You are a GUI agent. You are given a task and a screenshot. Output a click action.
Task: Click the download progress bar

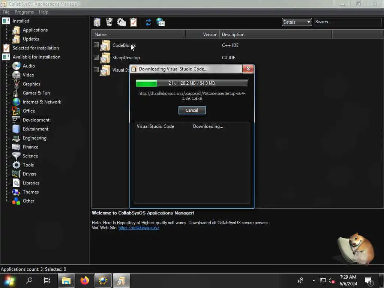point(192,83)
